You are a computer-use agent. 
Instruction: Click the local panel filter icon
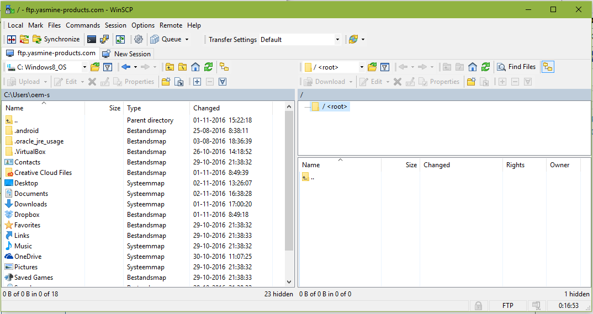tap(108, 67)
